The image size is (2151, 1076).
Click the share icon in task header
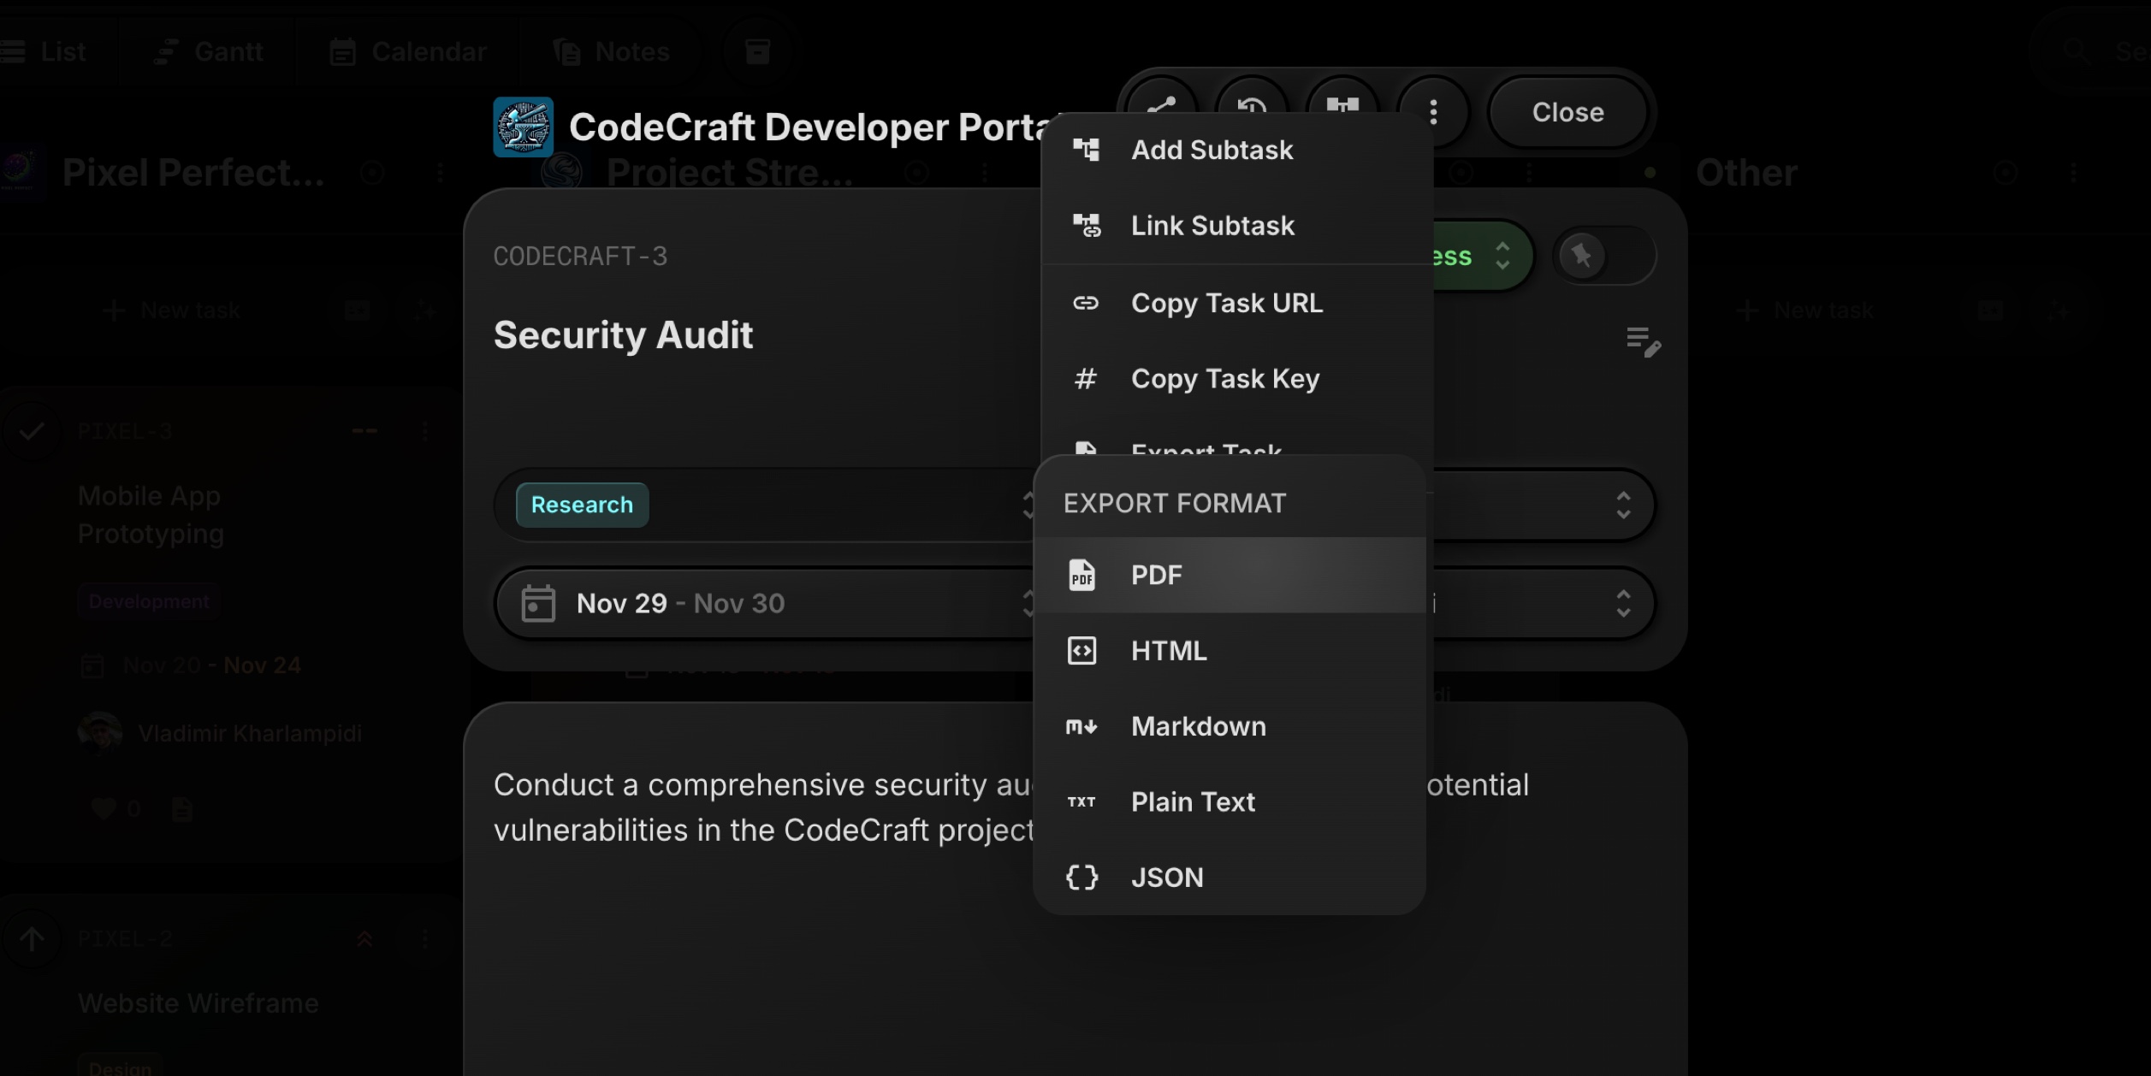pyautogui.click(x=1161, y=103)
